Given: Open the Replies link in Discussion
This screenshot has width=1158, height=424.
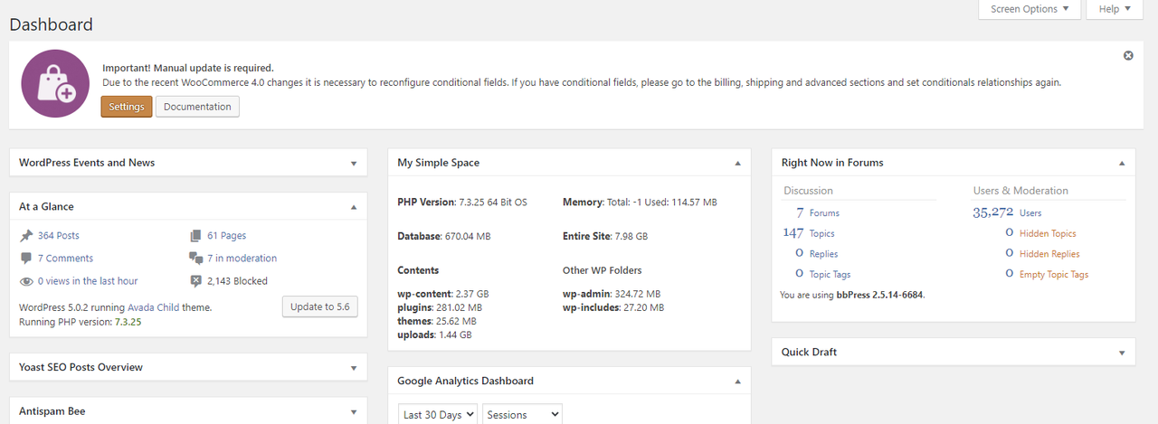Looking at the screenshot, I should click(823, 254).
